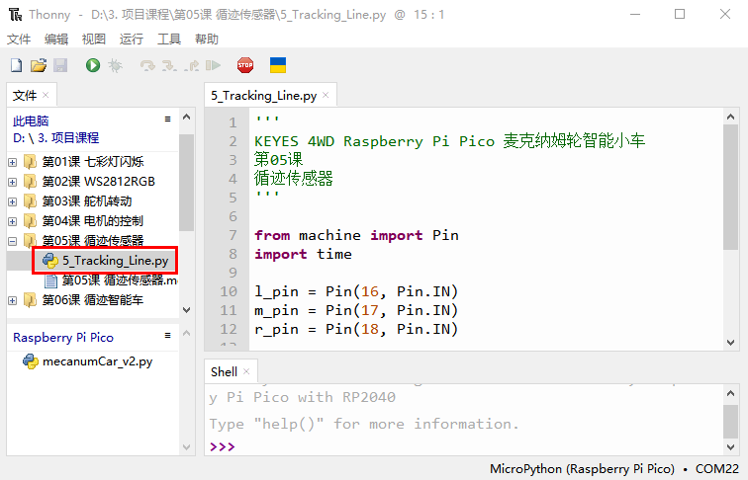The image size is (748, 480).
Task: Close the 文件 panel tab
Action: pyautogui.click(x=46, y=95)
